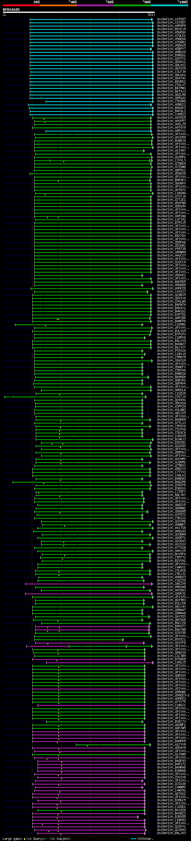Screen dimensions: 191x841
Task: Open hit UniRef100_A5AEQ0
Action: 171,32
